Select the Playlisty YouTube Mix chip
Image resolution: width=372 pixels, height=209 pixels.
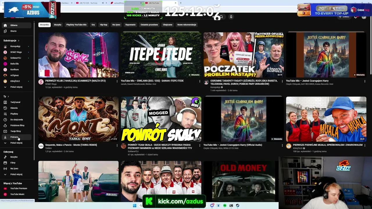coord(76,25)
